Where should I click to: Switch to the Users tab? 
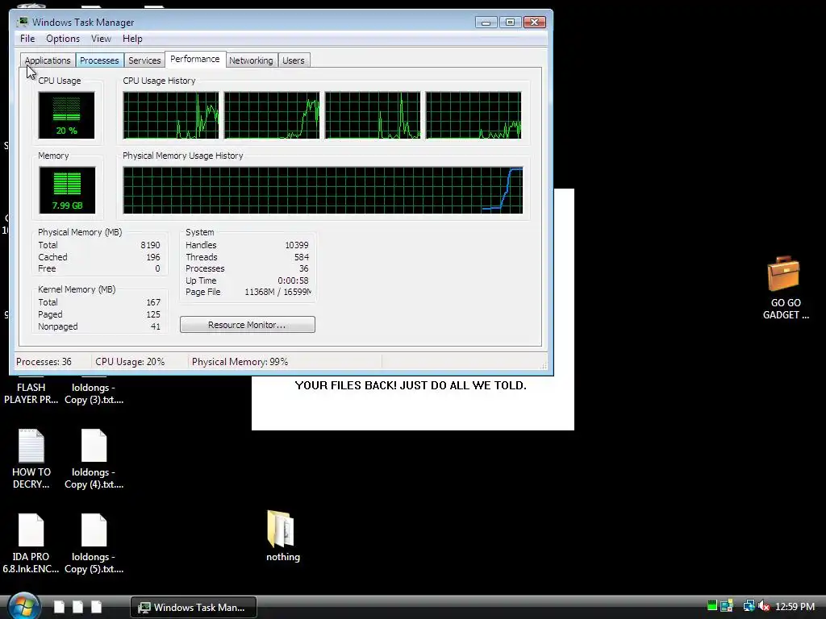pyautogui.click(x=294, y=60)
